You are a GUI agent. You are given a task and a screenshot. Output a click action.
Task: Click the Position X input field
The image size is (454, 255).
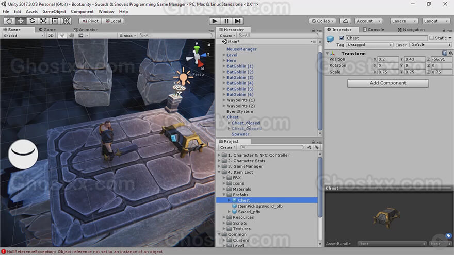point(388,59)
